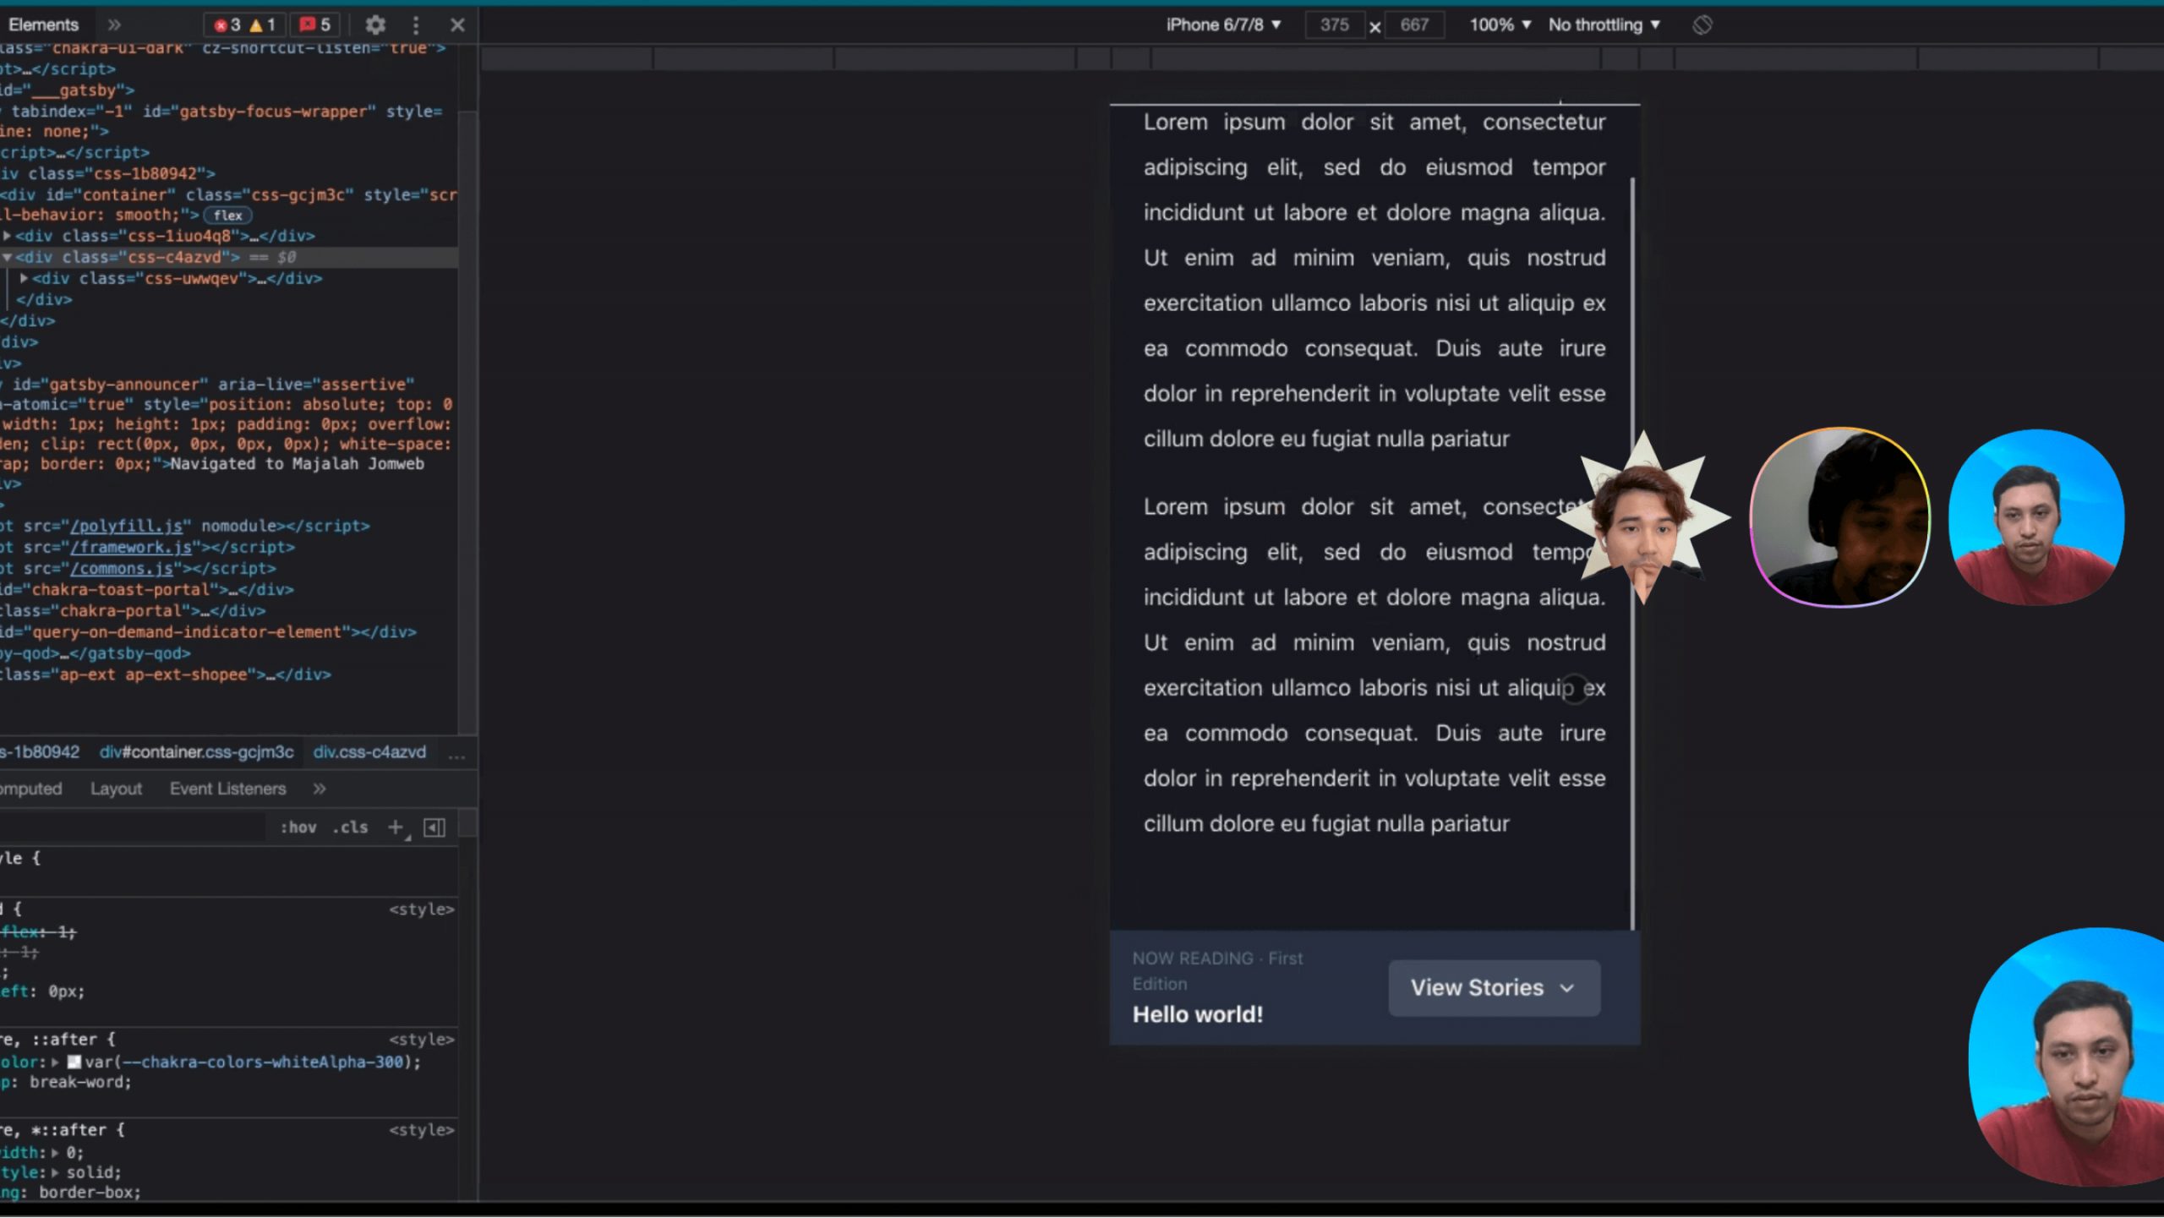
Task: Toggle :hov element state panel
Action: [x=298, y=827]
